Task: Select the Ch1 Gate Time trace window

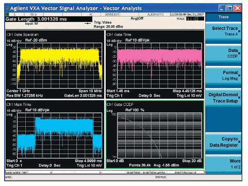Action: click(x=155, y=64)
